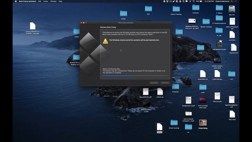Select the how to install notepad++ mp4 file
The image size is (252, 142).
click(188, 114)
